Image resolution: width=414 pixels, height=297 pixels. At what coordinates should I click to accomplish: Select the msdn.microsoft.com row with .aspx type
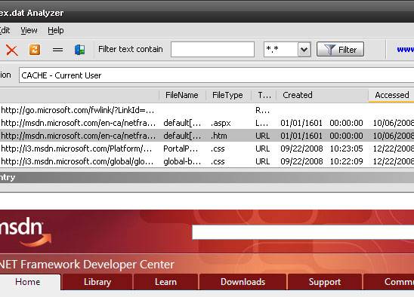pos(207,123)
